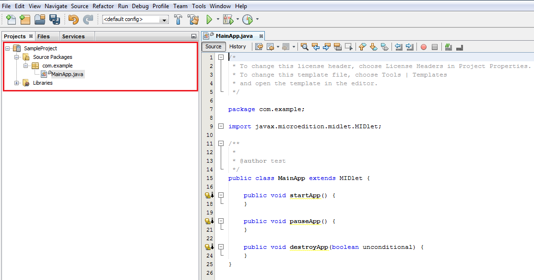Click the Open Project folder icon

point(40,19)
